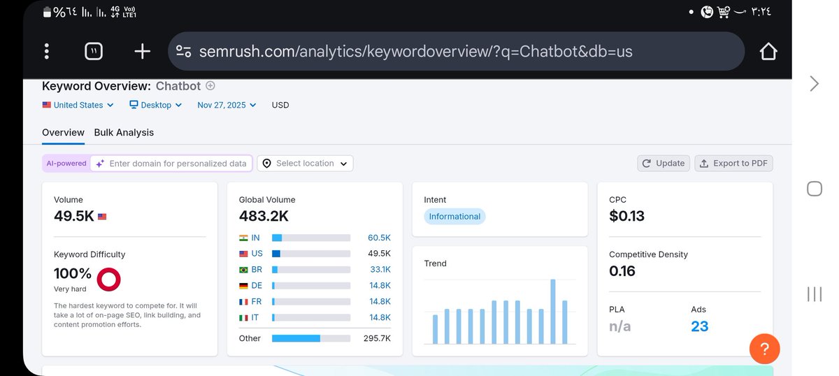The image size is (839, 376).
Task: Click the red Keyword Difficulty donut indicator
Action: pyautogui.click(x=108, y=279)
